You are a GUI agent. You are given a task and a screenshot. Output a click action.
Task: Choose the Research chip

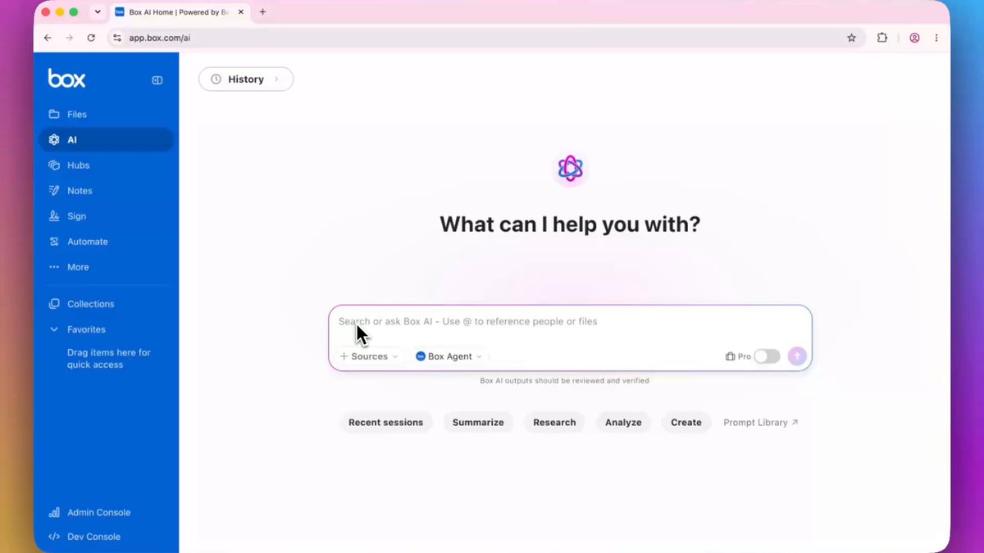click(x=554, y=423)
